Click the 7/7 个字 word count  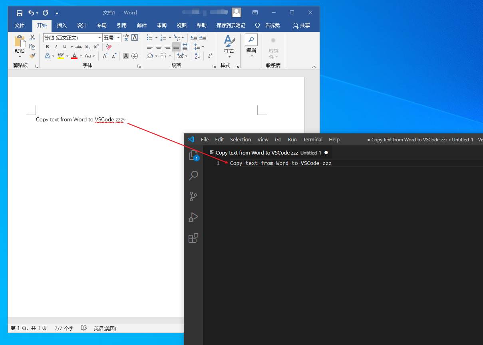[64, 328]
